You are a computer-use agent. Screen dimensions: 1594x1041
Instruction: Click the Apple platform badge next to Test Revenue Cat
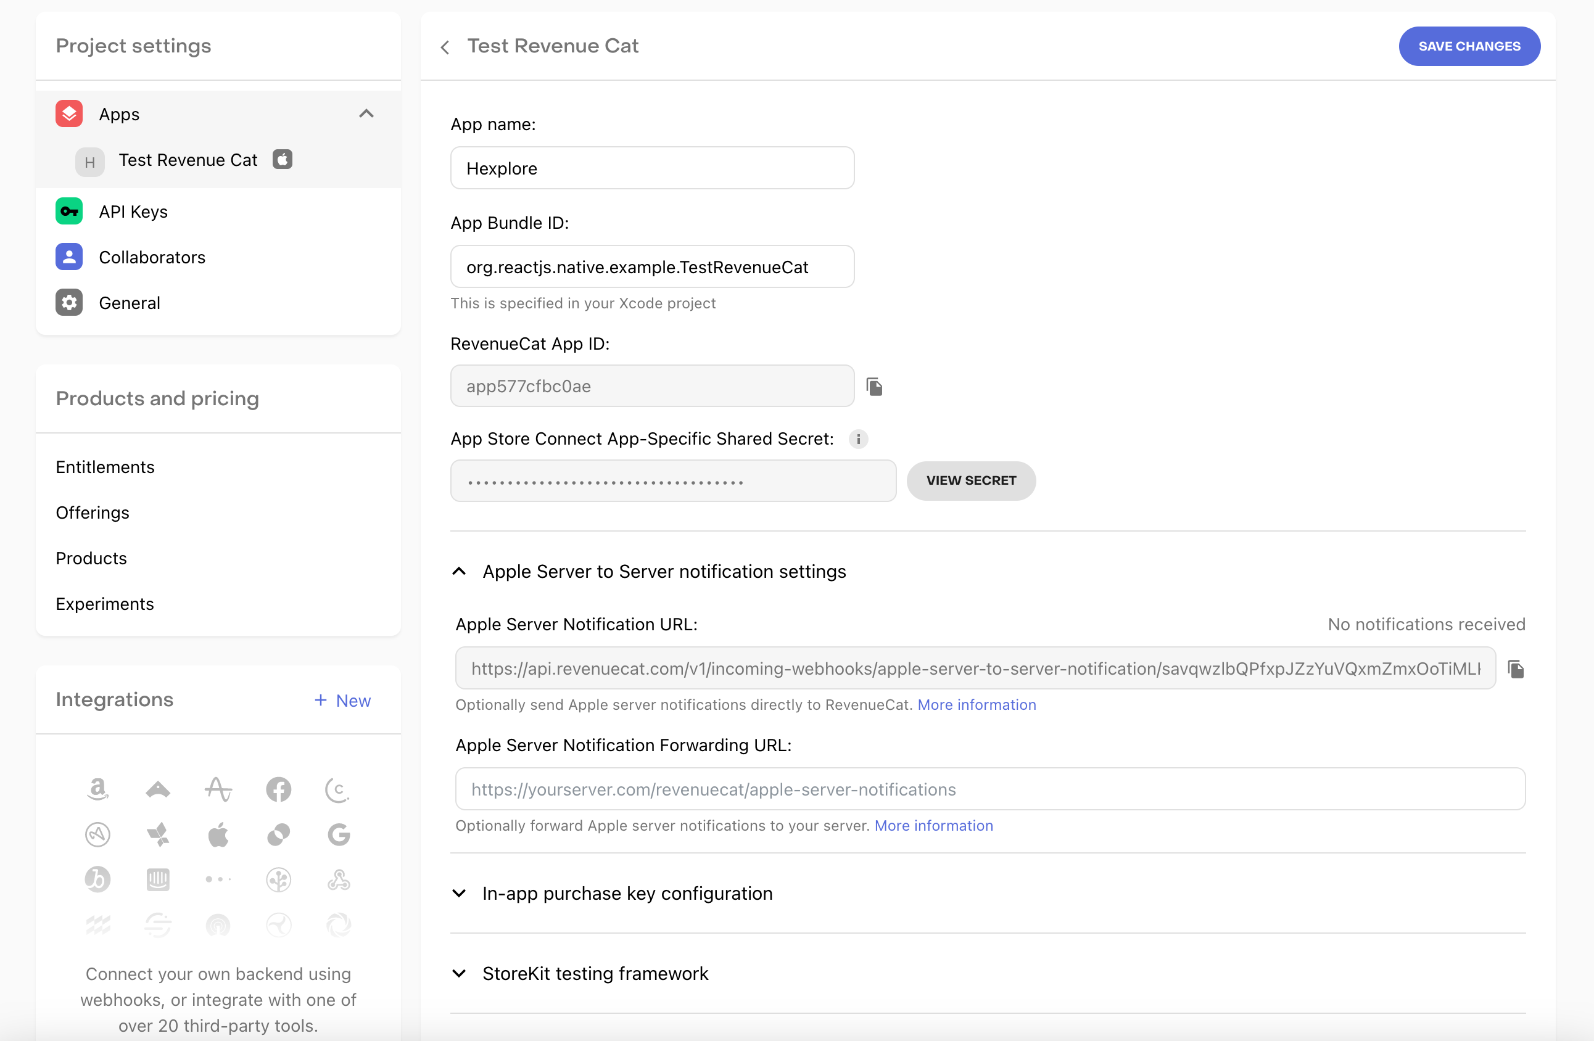283,159
